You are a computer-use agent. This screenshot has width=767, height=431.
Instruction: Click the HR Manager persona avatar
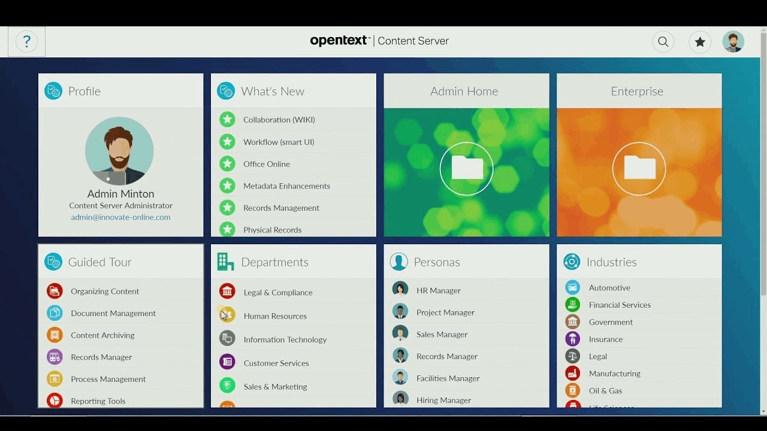pos(400,290)
